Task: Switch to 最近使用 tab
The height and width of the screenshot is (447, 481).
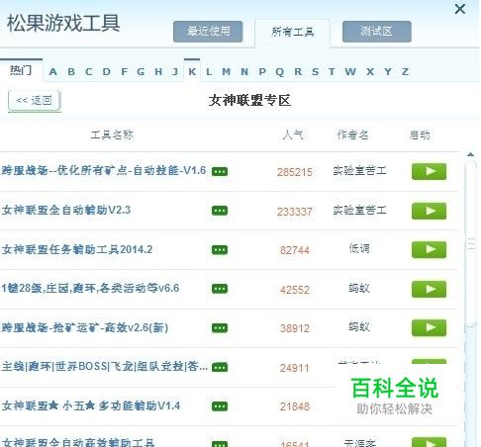Action: [208, 32]
